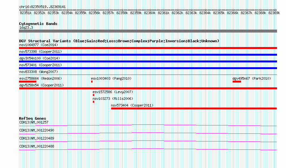Click the 82366k ruler tick label

click(x=233, y=13)
